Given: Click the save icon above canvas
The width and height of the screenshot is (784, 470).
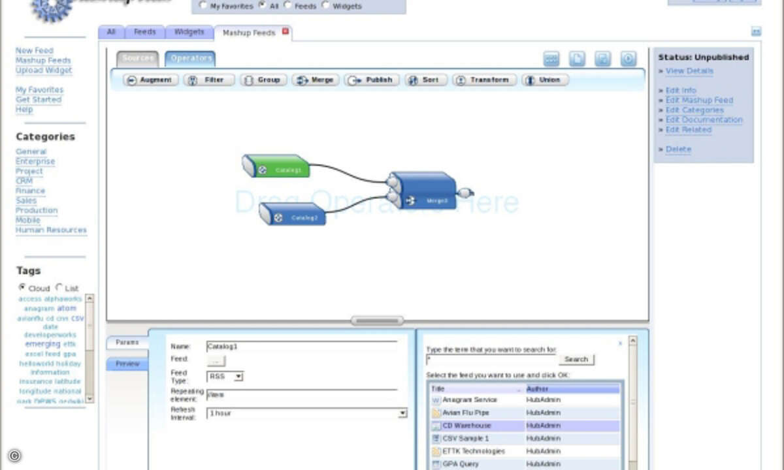Looking at the screenshot, I should point(602,59).
